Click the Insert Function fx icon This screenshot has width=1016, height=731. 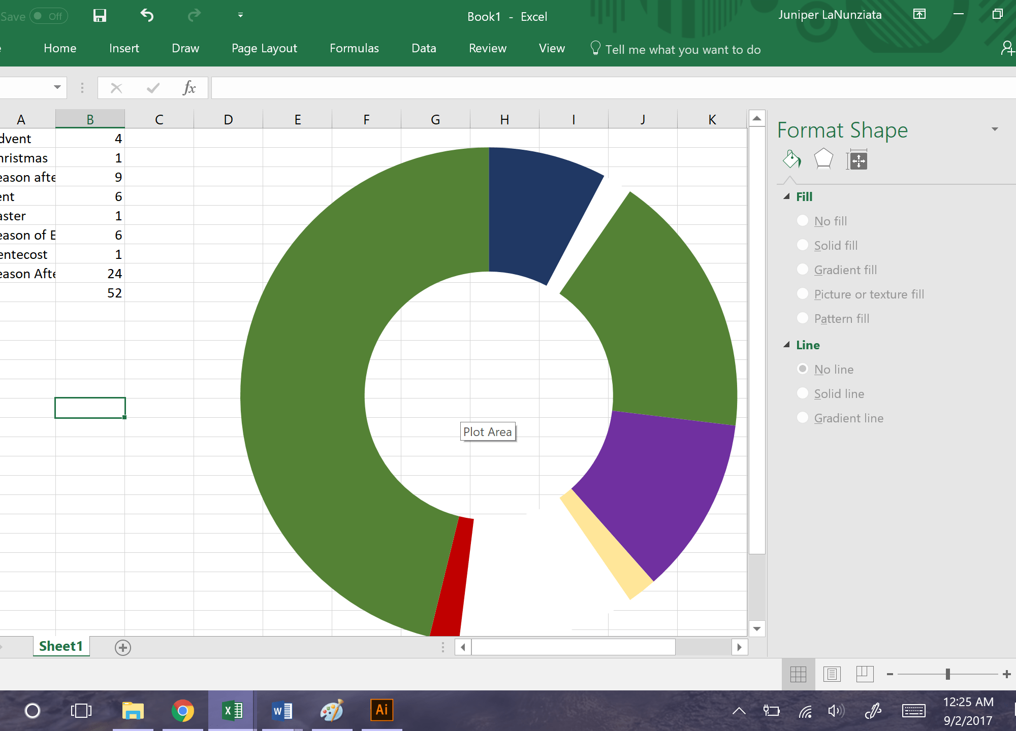189,88
